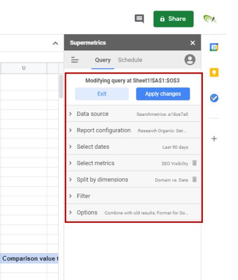Open Google Calendar side panel icon

[x=214, y=47]
